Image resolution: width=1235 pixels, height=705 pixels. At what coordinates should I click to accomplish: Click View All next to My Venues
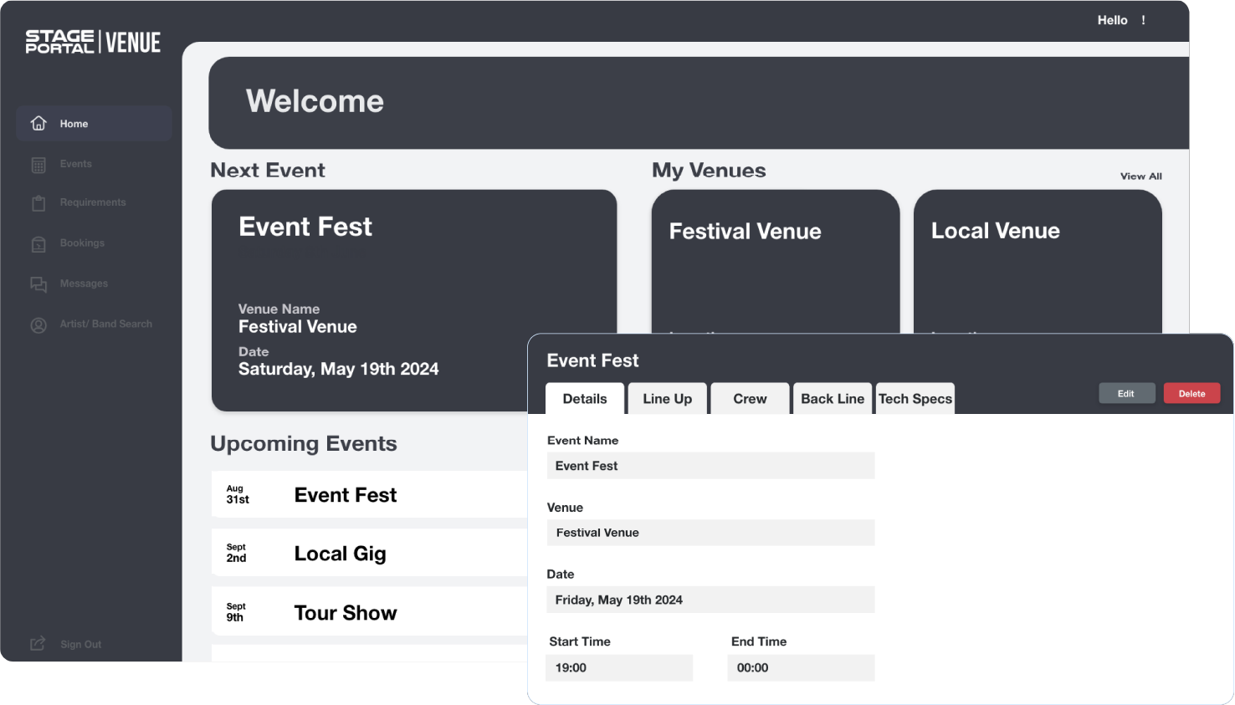coord(1140,176)
